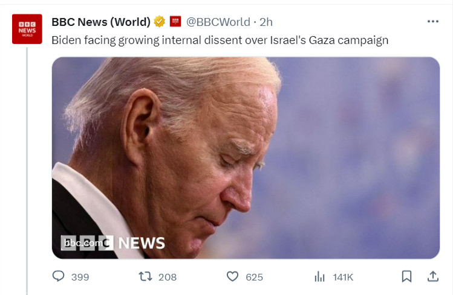Click the gold verified checkmark badge
The width and height of the screenshot is (453, 295).
click(159, 22)
